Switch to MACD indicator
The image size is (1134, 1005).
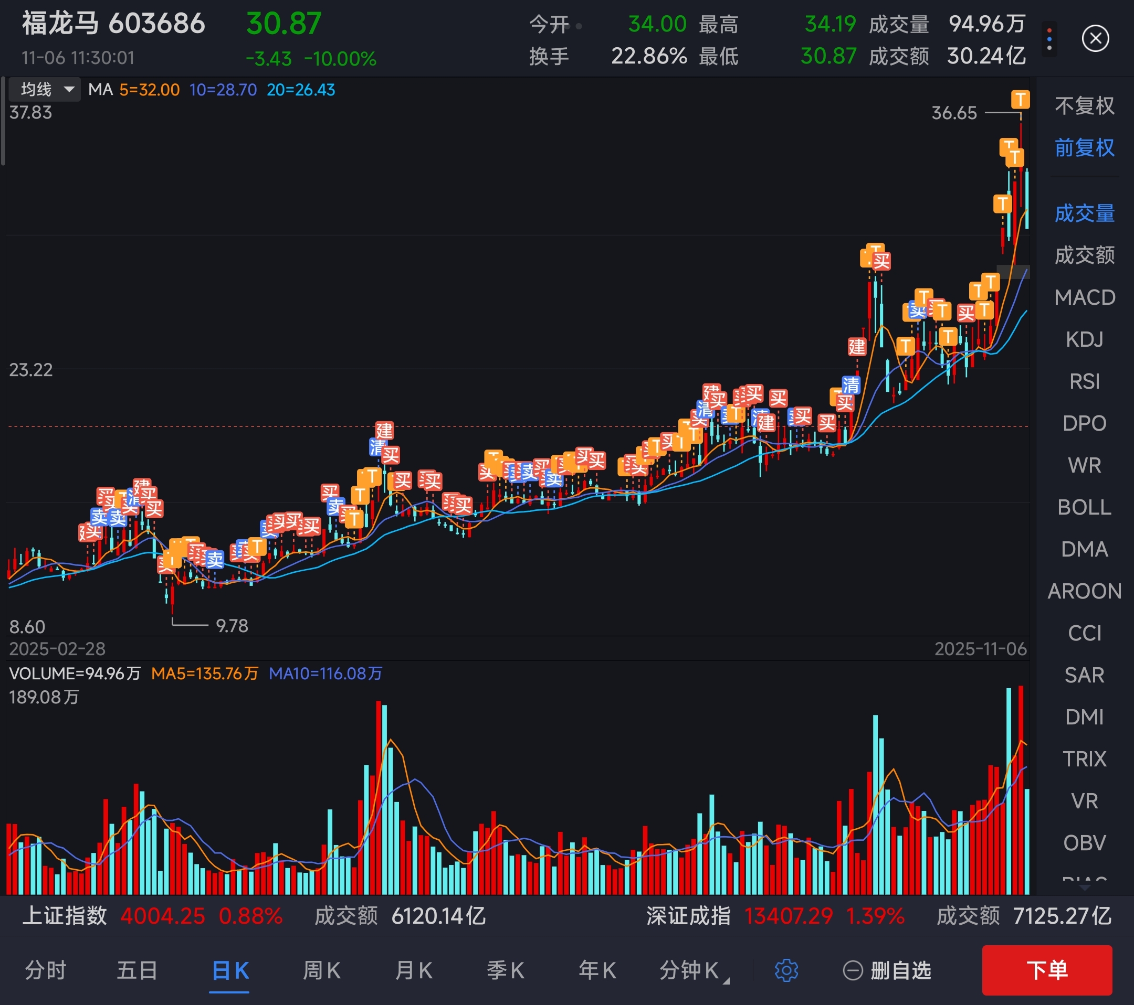coord(1084,298)
